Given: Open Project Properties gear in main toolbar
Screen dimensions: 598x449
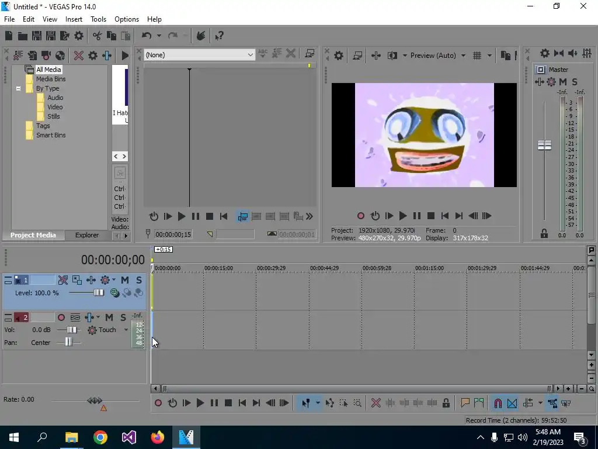Looking at the screenshot, I should pos(79,36).
